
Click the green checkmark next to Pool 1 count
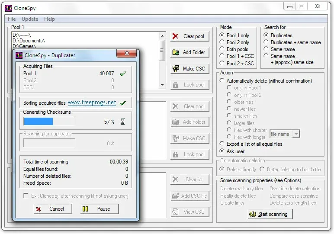[x=123, y=74]
